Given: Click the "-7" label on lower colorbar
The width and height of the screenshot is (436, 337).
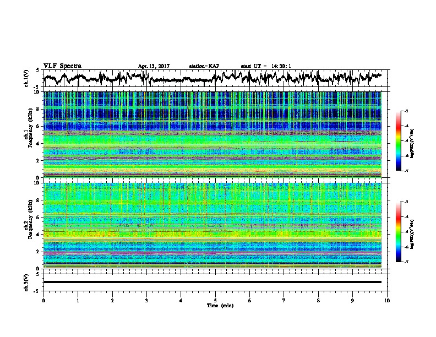Looking at the screenshot, I should point(406,262).
